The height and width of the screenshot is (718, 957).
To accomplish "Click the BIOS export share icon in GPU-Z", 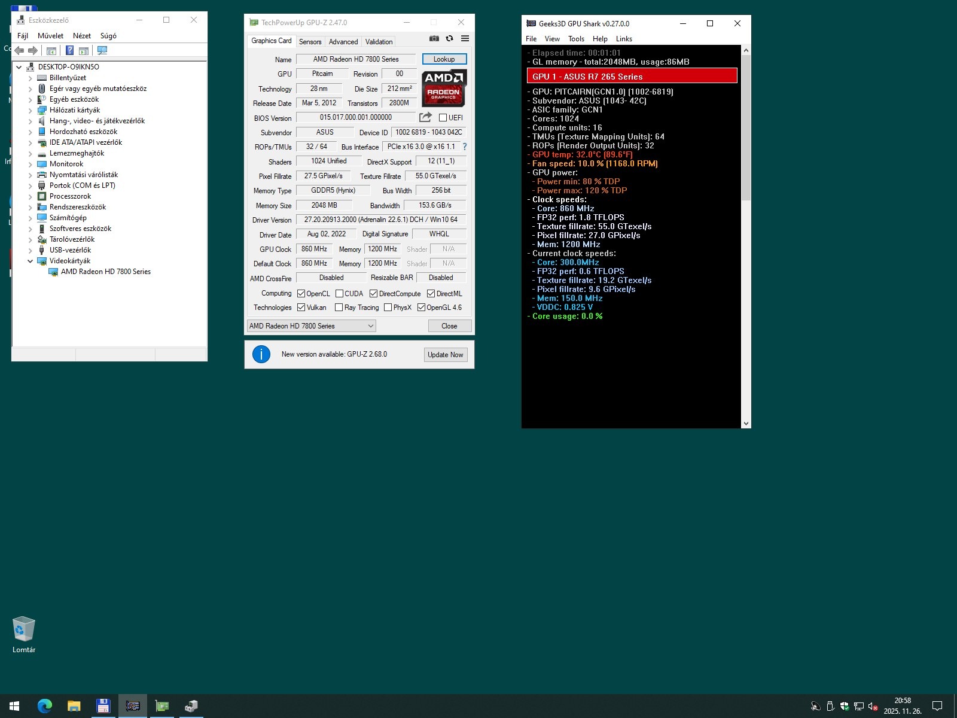I will 425,117.
